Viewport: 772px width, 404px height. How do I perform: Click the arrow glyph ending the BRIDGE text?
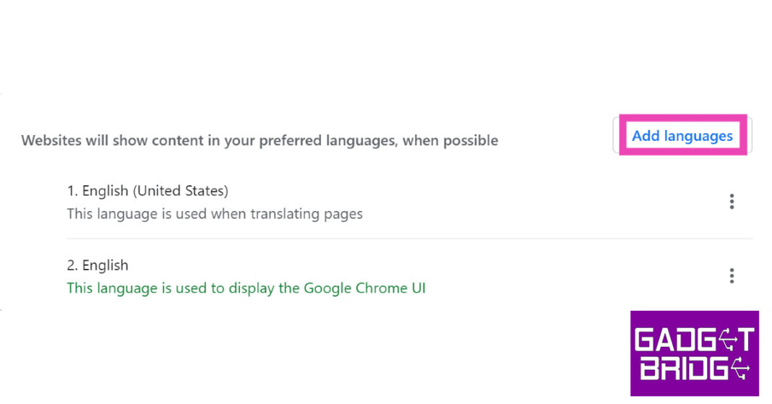[742, 369]
